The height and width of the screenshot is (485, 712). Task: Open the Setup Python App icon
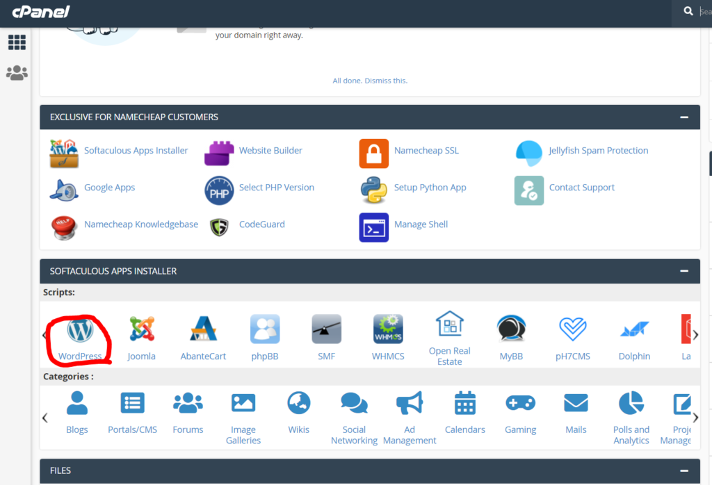coord(373,190)
